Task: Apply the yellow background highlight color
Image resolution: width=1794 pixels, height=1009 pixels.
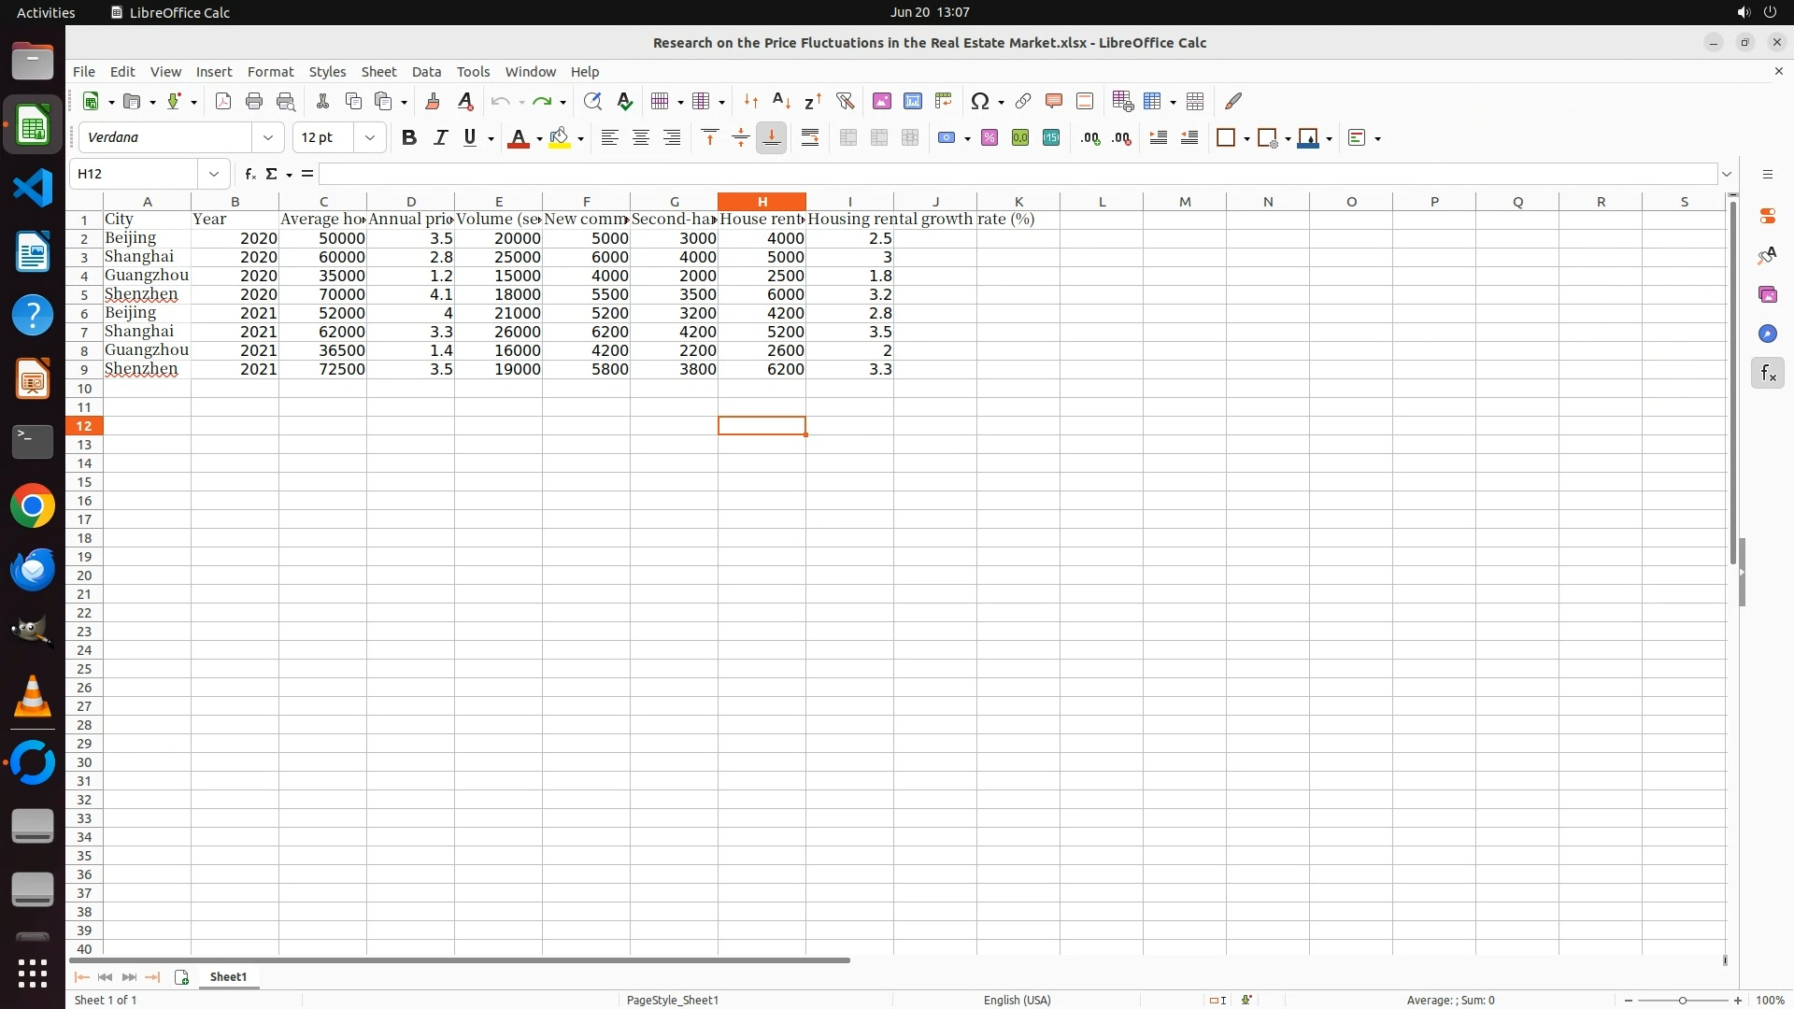Action: pos(559,138)
